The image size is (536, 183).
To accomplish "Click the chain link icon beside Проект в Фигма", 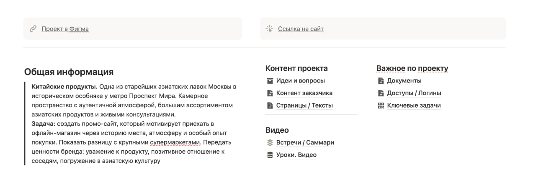I will tap(33, 29).
